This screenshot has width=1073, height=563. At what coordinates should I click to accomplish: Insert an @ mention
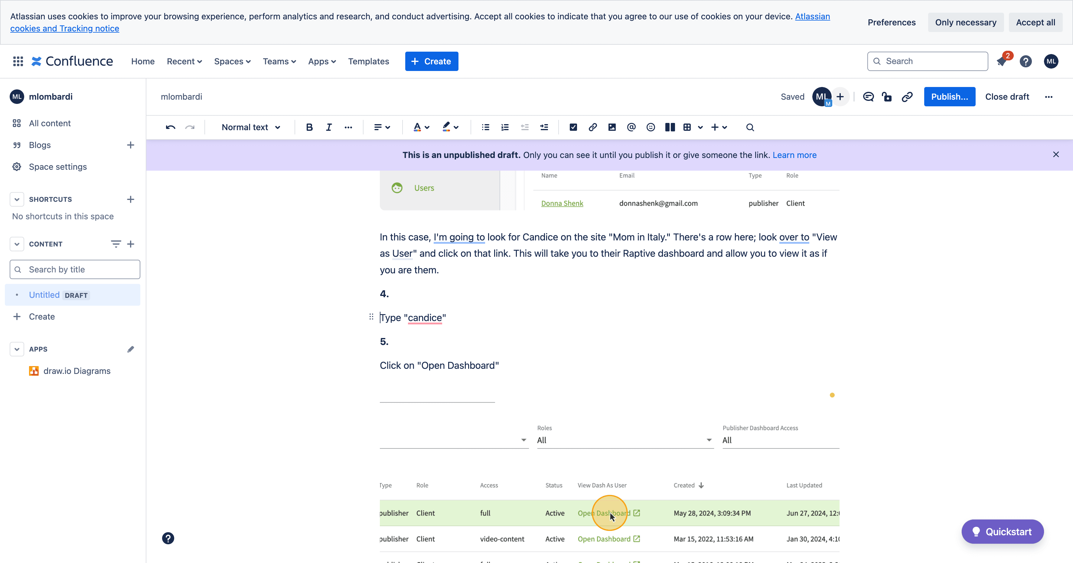coord(631,127)
